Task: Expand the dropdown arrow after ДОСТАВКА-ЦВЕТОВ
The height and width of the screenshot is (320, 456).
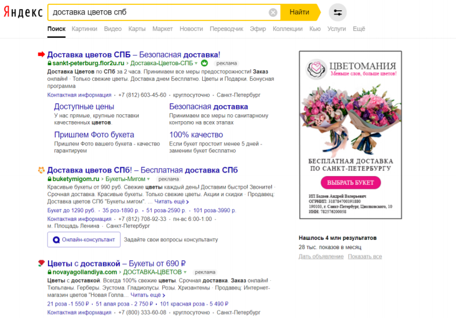Action: (185, 273)
